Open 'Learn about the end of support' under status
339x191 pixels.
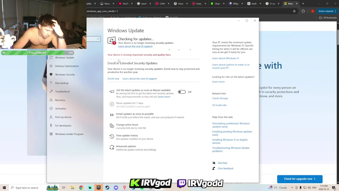[x=135, y=46]
